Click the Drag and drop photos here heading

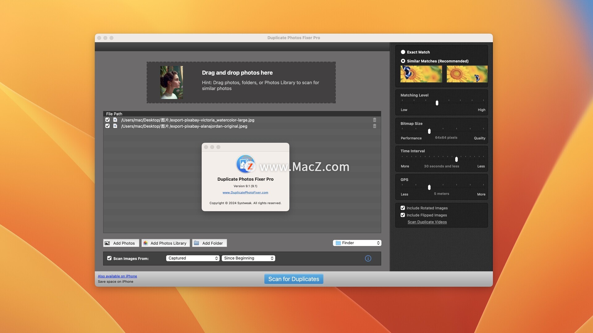coord(237,73)
